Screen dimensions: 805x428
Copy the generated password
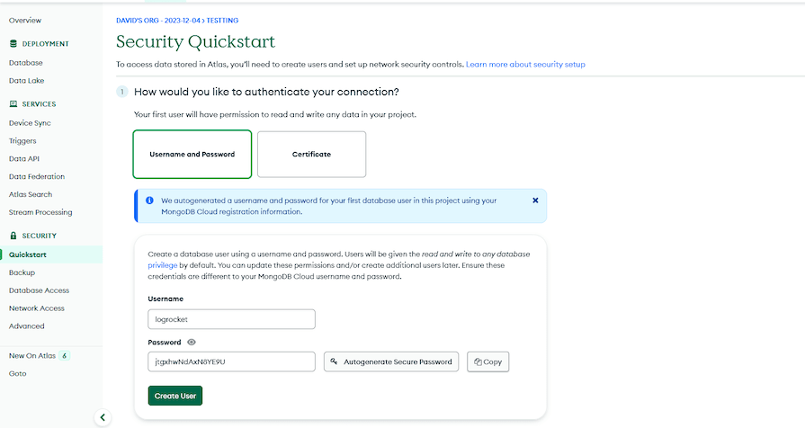(x=487, y=361)
